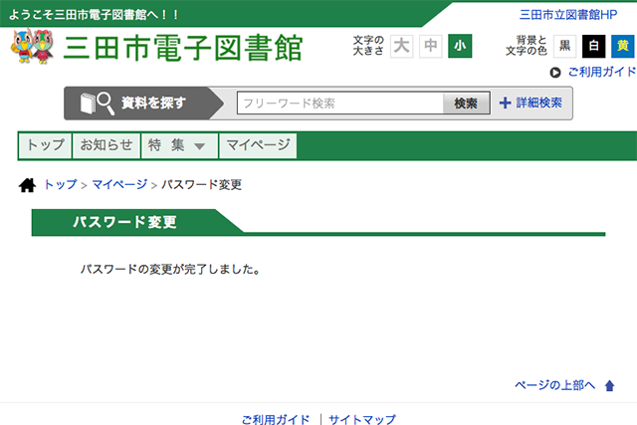Set text size to large (大)

click(401, 46)
